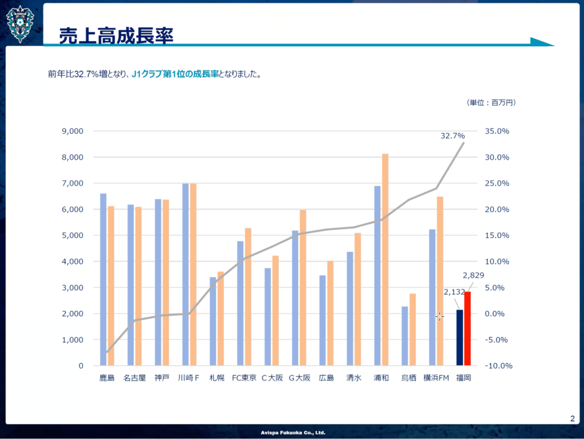Click the 福岡 axis label
The height and width of the screenshot is (439, 584).
[463, 378]
